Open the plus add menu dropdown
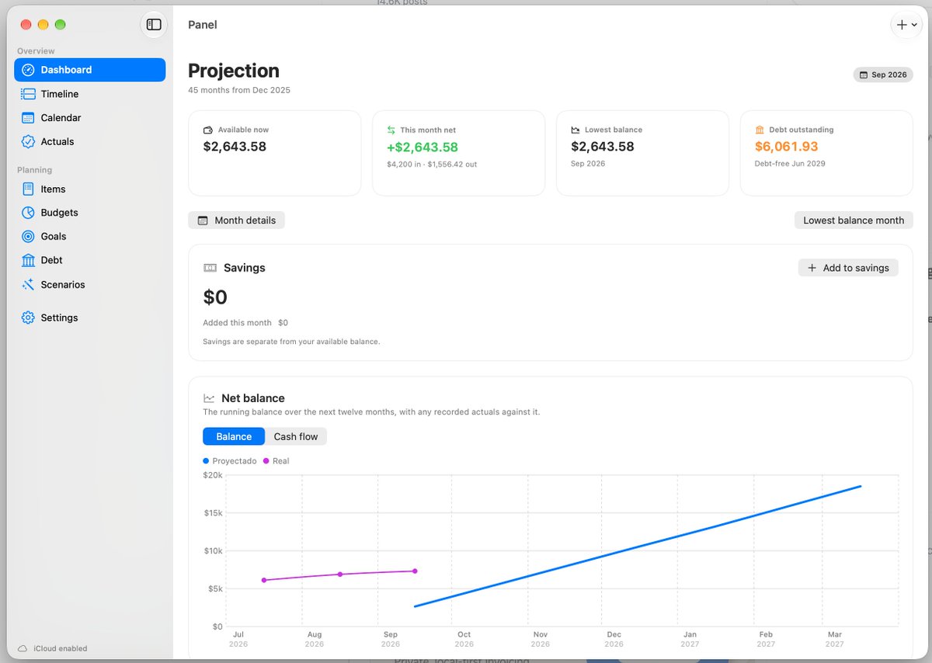The height and width of the screenshot is (663, 932). tap(906, 25)
